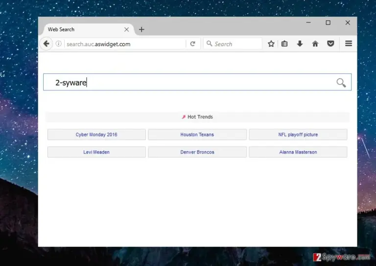
Task: Open site information icon in address bar
Action: [59, 44]
